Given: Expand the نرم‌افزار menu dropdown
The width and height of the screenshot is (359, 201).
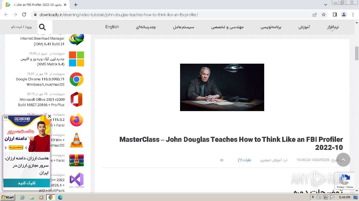Looking at the screenshot, I should [333, 27].
